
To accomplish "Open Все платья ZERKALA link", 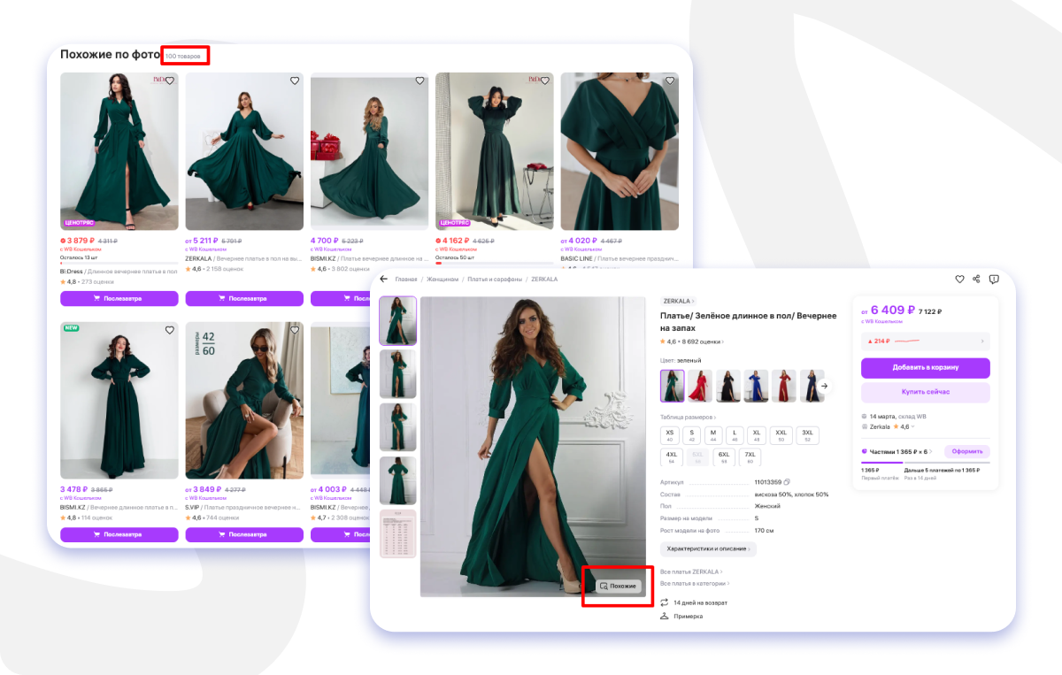I will pyautogui.click(x=692, y=571).
